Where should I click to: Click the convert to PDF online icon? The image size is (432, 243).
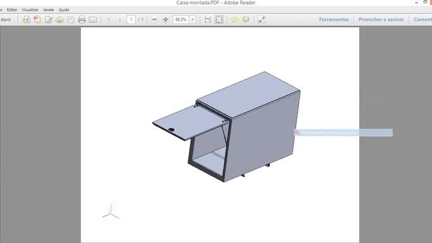(26, 20)
